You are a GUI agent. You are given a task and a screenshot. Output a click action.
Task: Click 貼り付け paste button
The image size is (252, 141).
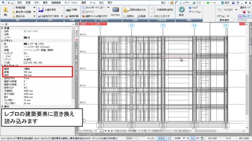coord(88,12)
